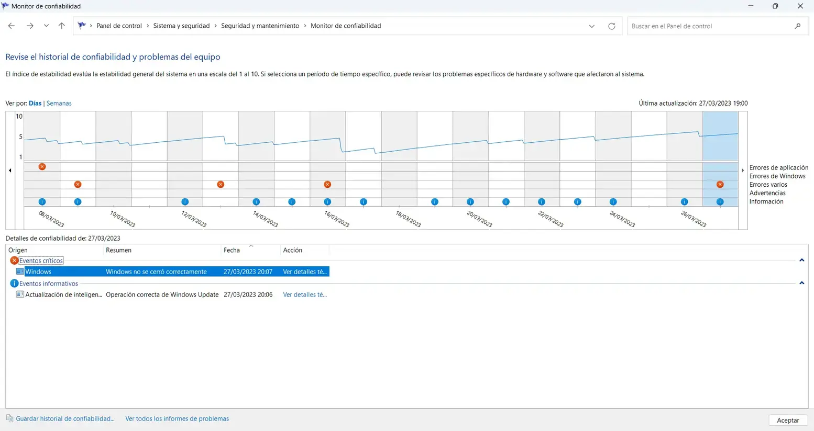
Task: Click the red error icon on 27/03/2023
Action: [x=720, y=184]
